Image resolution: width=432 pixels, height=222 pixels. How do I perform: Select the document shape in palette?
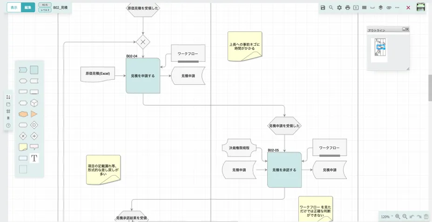tap(23, 92)
